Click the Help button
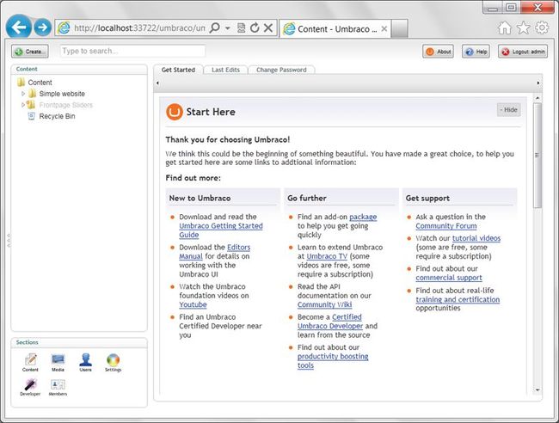 pyautogui.click(x=476, y=52)
